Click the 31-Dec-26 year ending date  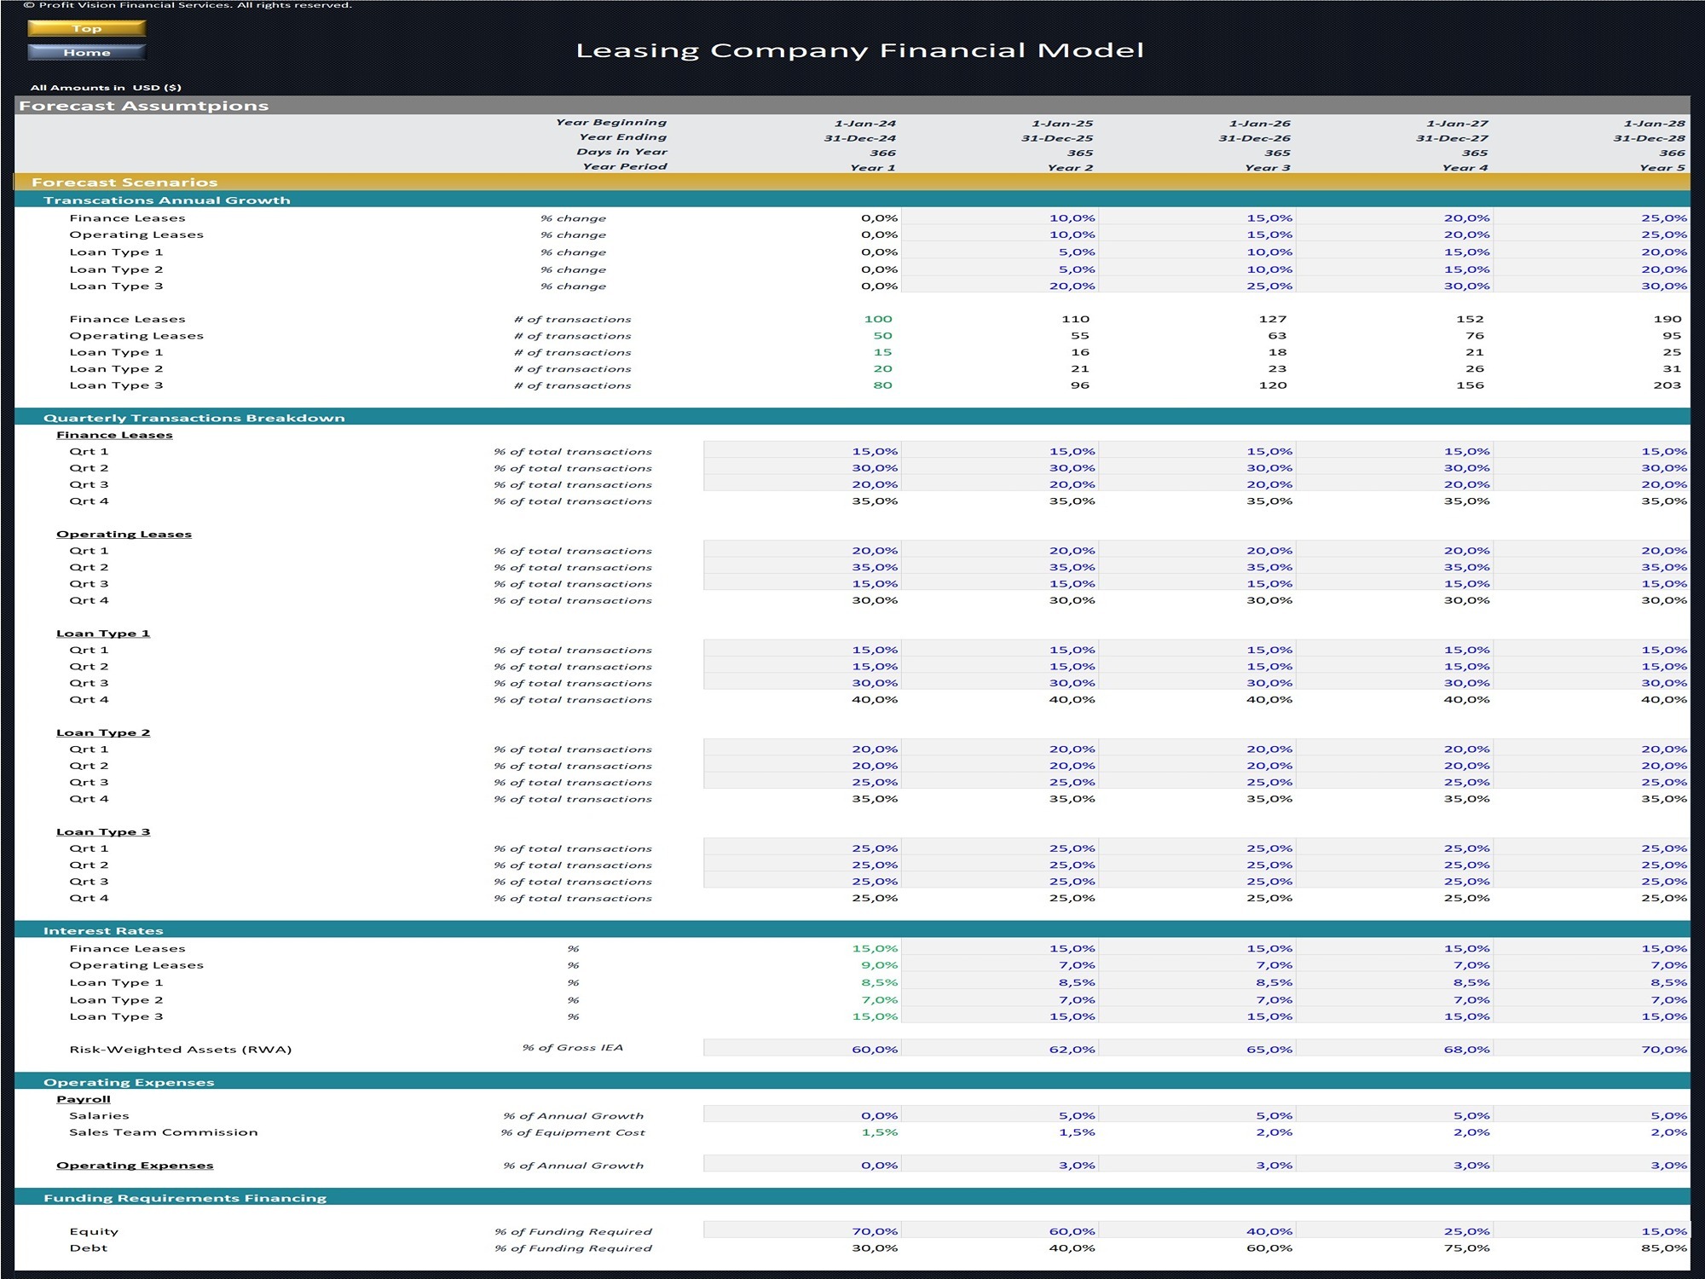coord(1254,138)
